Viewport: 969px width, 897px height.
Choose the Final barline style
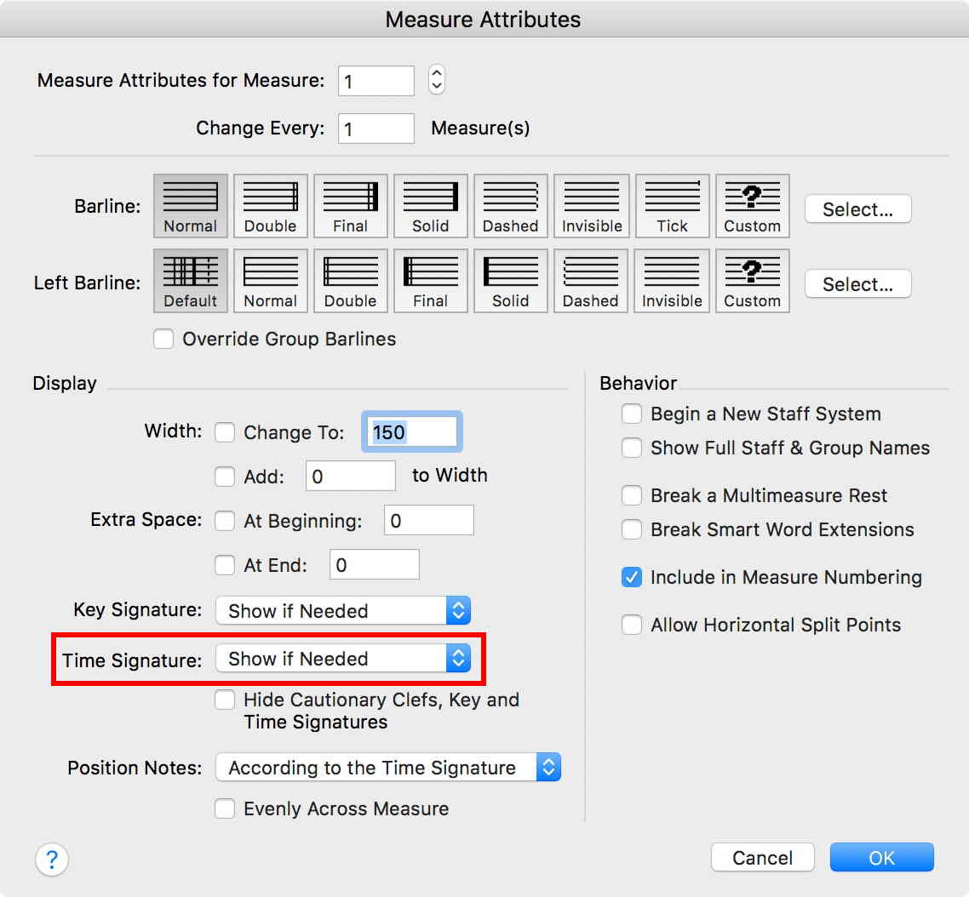click(350, 205)
